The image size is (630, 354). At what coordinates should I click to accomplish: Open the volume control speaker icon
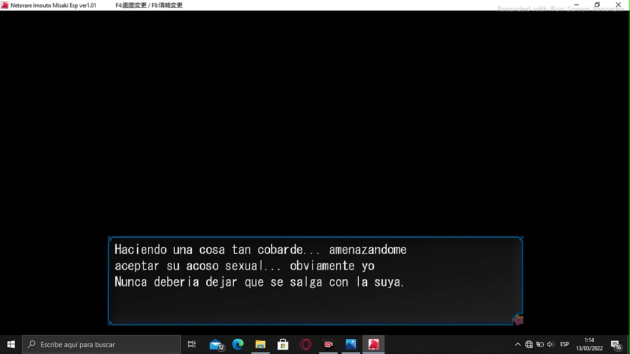pyautogui.click(x=550, y=345)
